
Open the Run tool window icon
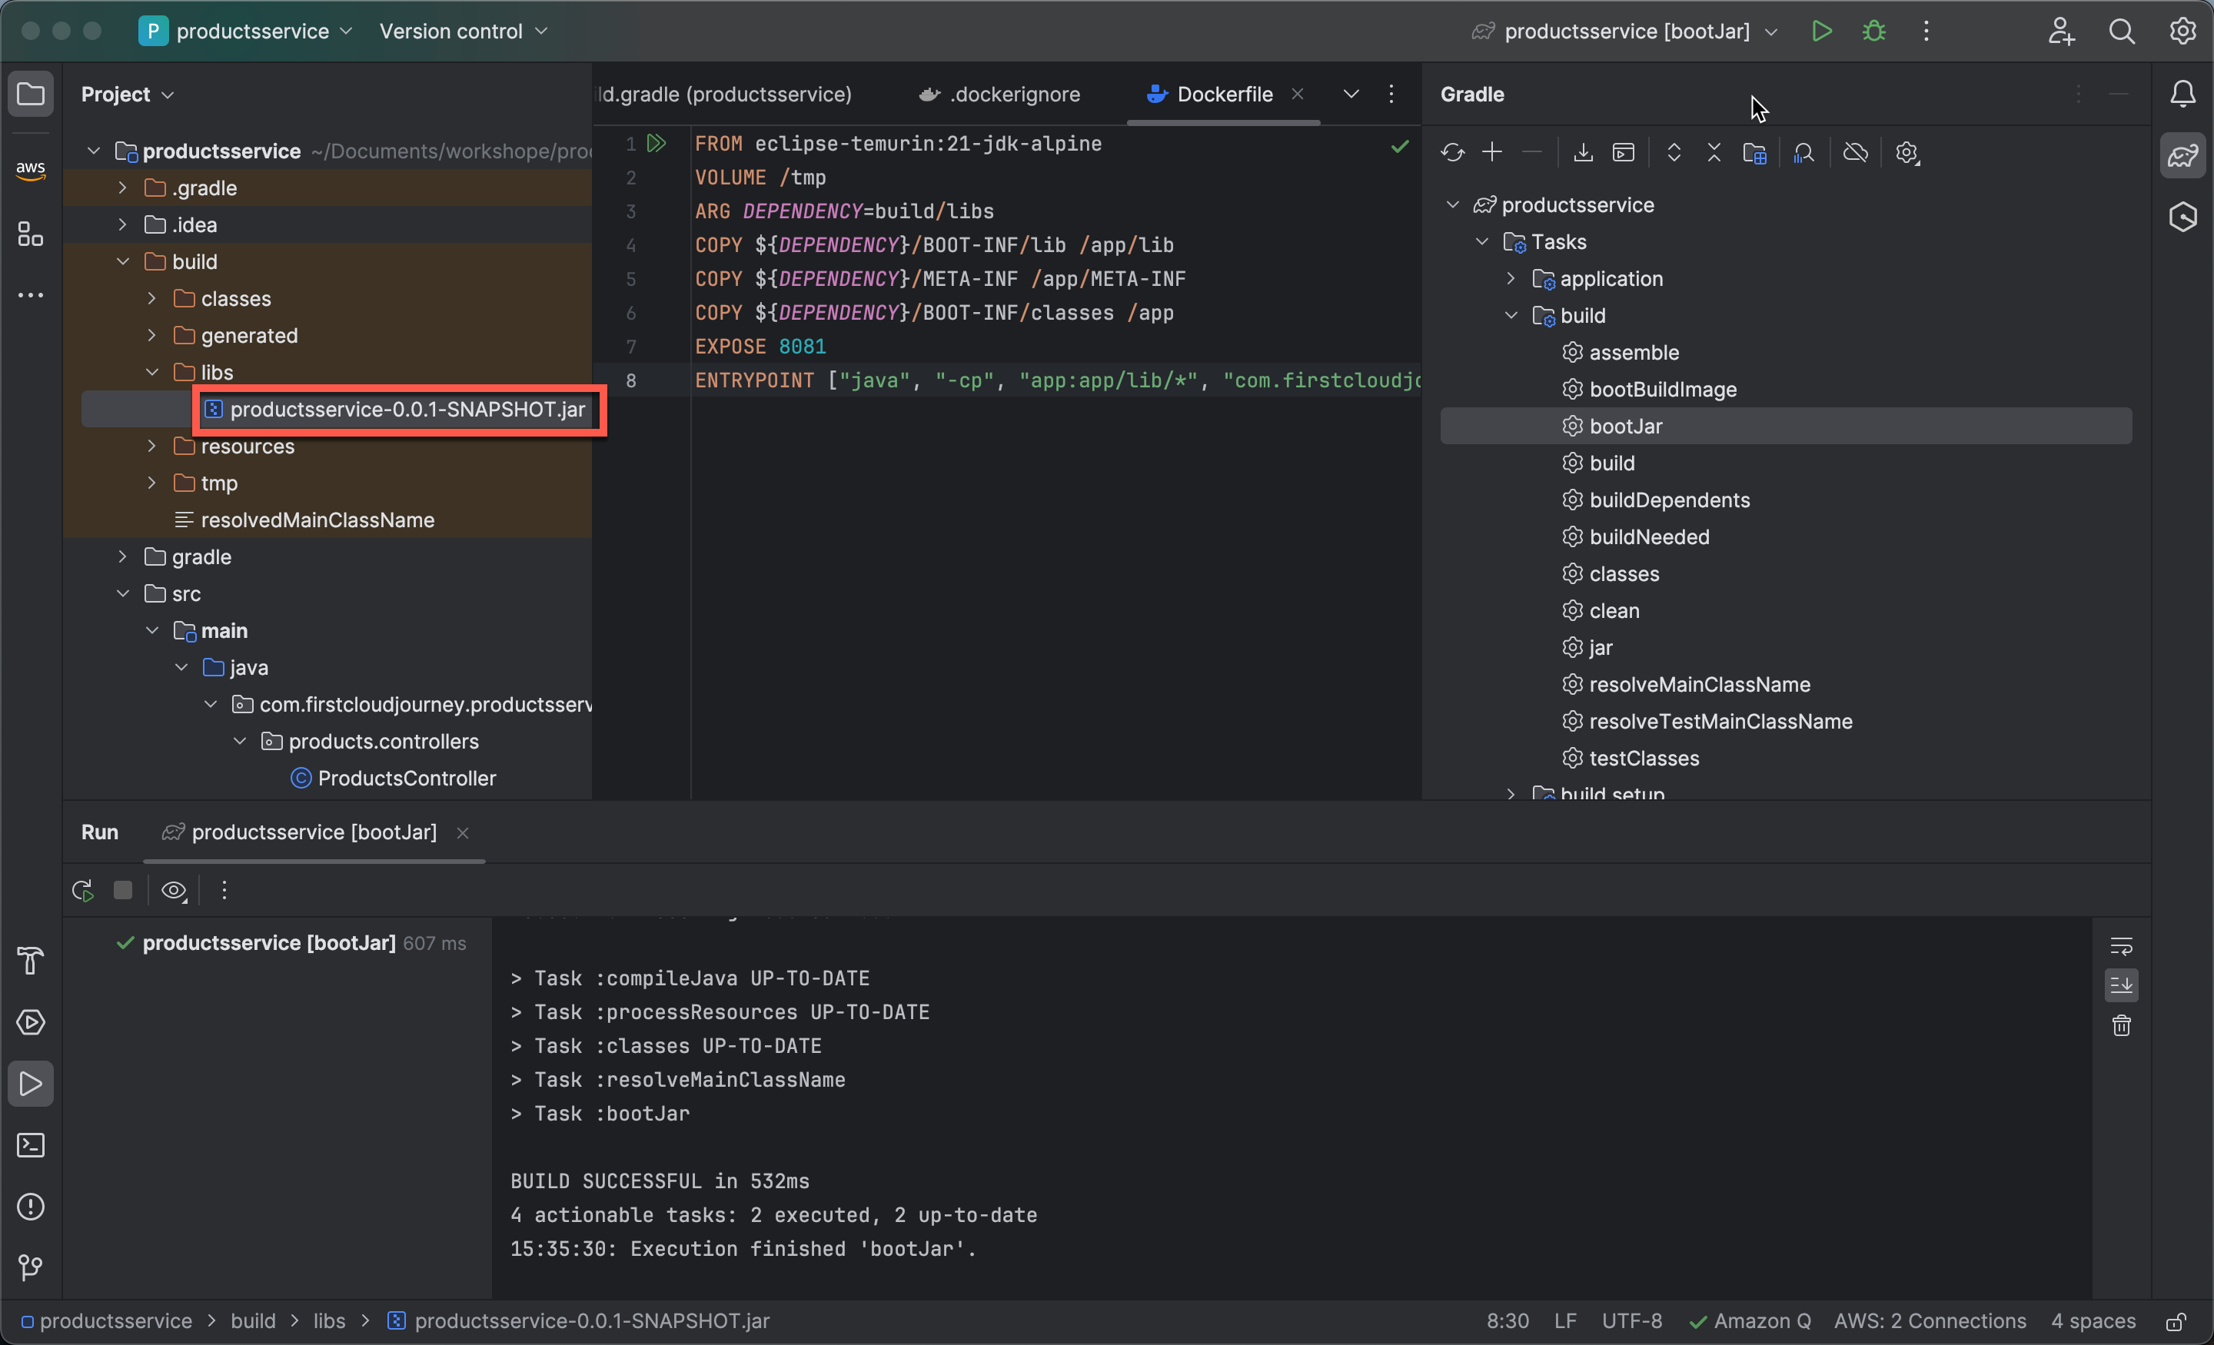(x=31, y=1084)
